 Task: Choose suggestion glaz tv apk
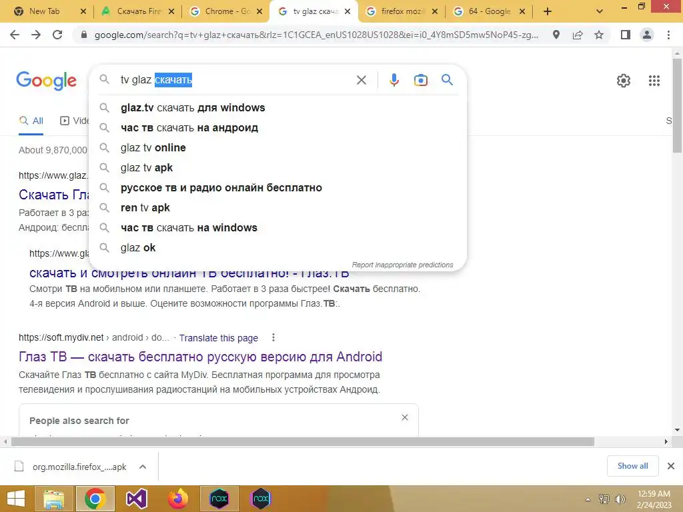(x=278, y=167)
